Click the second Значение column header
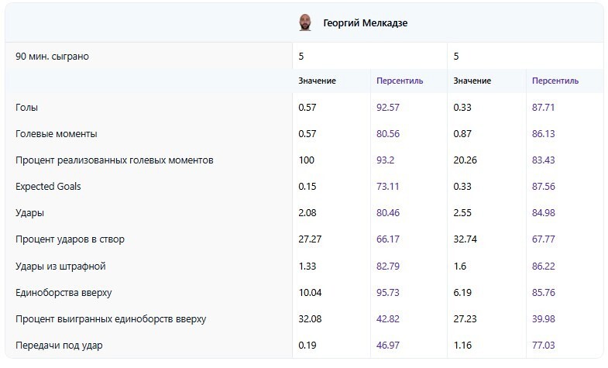Viewport: 608px width, 368px height. click(472, 81)
